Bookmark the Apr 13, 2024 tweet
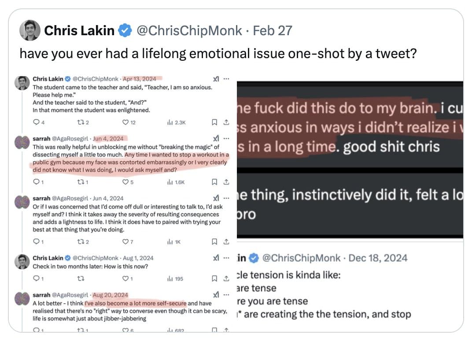This screenshot has width=472, height=338. click(x=214, y=123)
